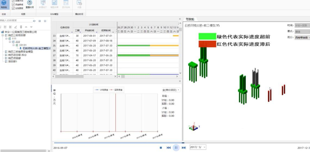
Task: Refresh the project tree with the blue refresh icon
Action: pyautogui.click(x=34, y=21)
